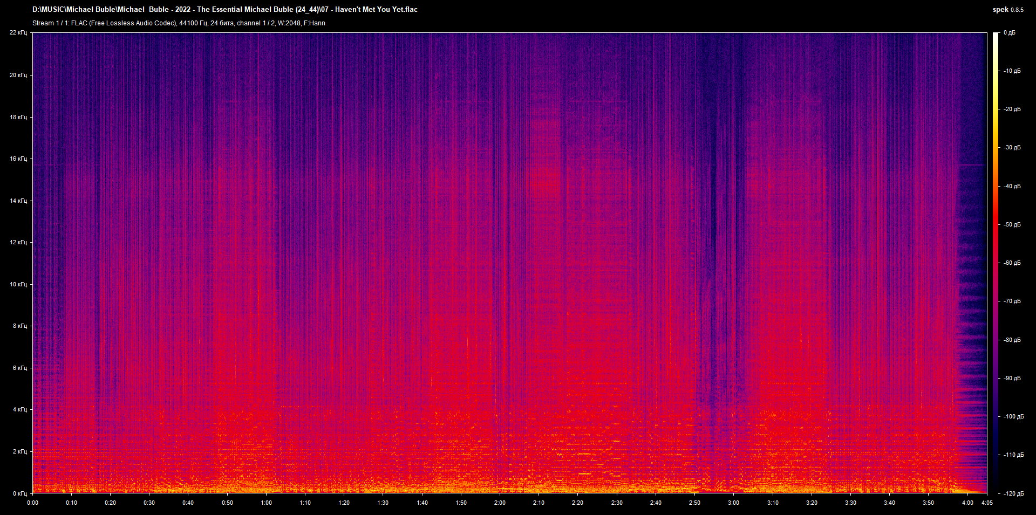Click the '-50 дБ' level scale label
1036x515 pixels.
click(x=1012, y=224)
